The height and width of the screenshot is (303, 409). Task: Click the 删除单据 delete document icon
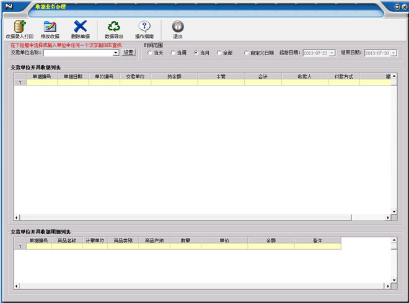tap(81, 27)
